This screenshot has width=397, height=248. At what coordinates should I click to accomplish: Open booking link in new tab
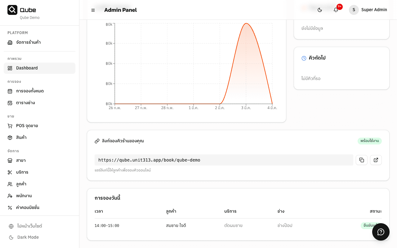click(x=376, y=160)
